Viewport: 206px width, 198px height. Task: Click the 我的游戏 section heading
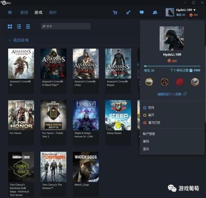click(x=21, y=40)
